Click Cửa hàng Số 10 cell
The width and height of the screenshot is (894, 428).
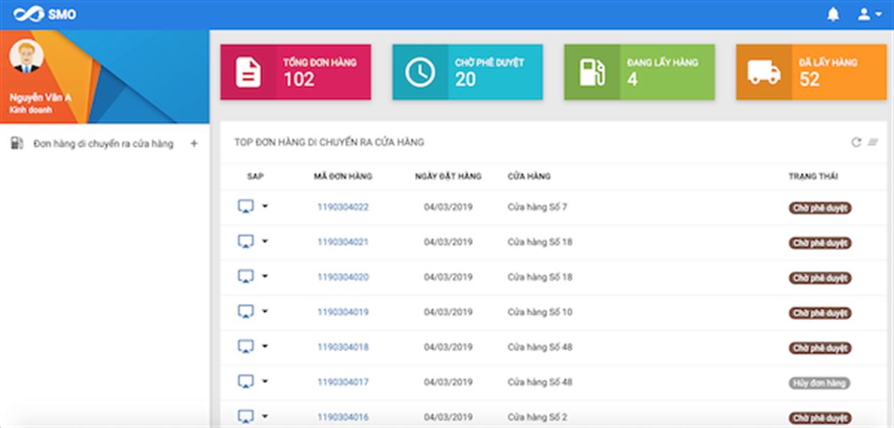tap(540, 312)
